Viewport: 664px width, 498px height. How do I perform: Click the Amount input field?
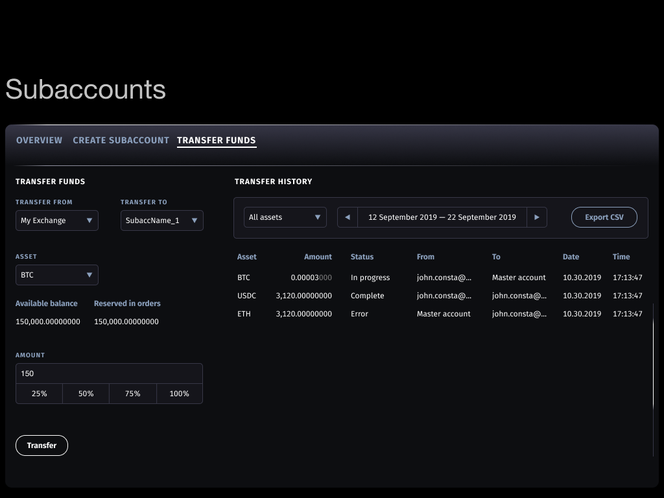click(x=109, y=373)
